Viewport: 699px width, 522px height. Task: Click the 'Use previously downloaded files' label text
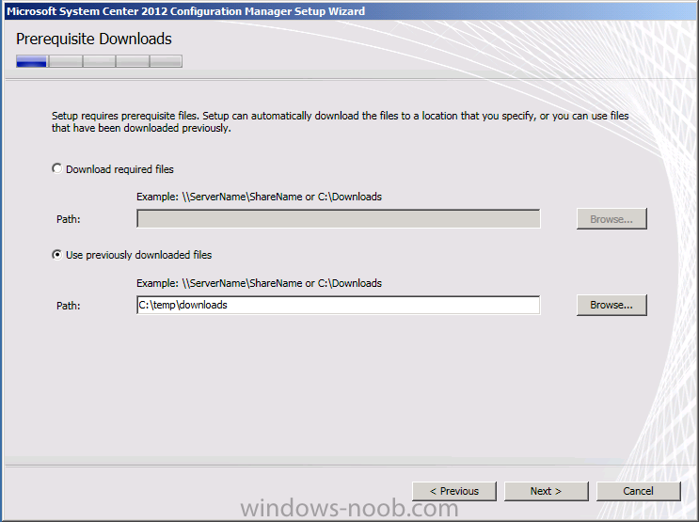point(138,255)
